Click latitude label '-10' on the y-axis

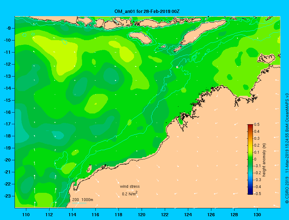[x=7, y=40]
